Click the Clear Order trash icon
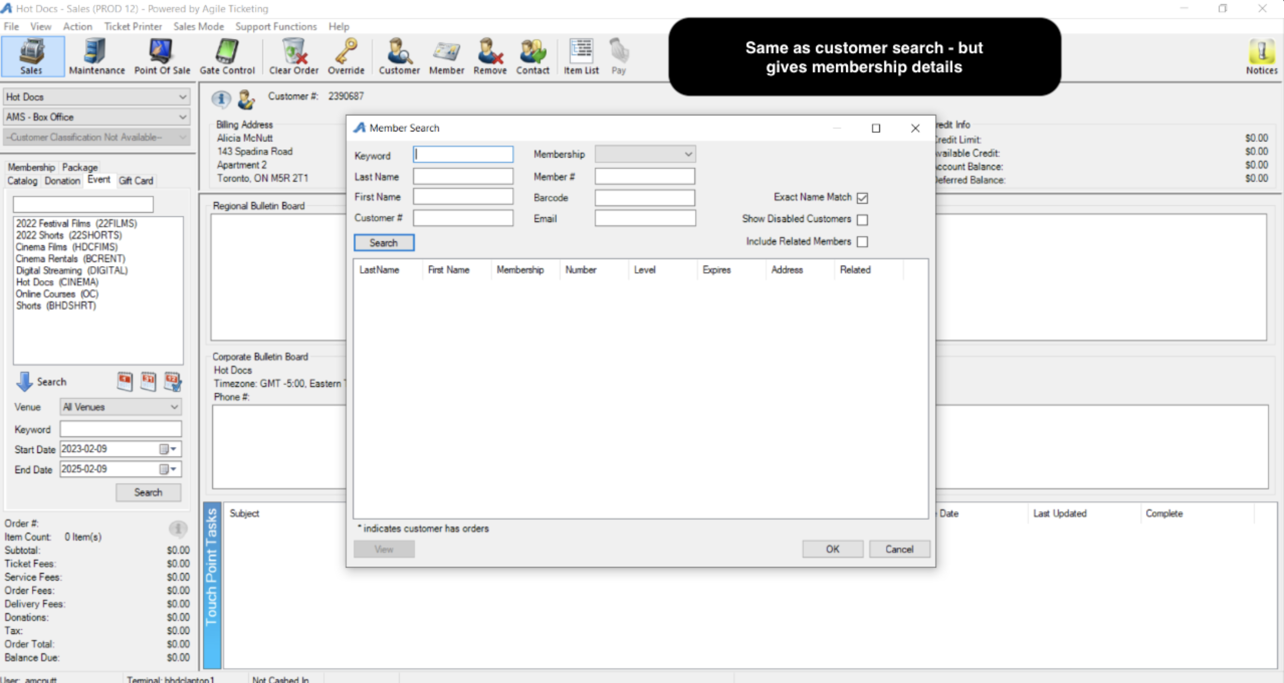The height and width of the screenshot is (683, 1284). [x=293, y=56]
